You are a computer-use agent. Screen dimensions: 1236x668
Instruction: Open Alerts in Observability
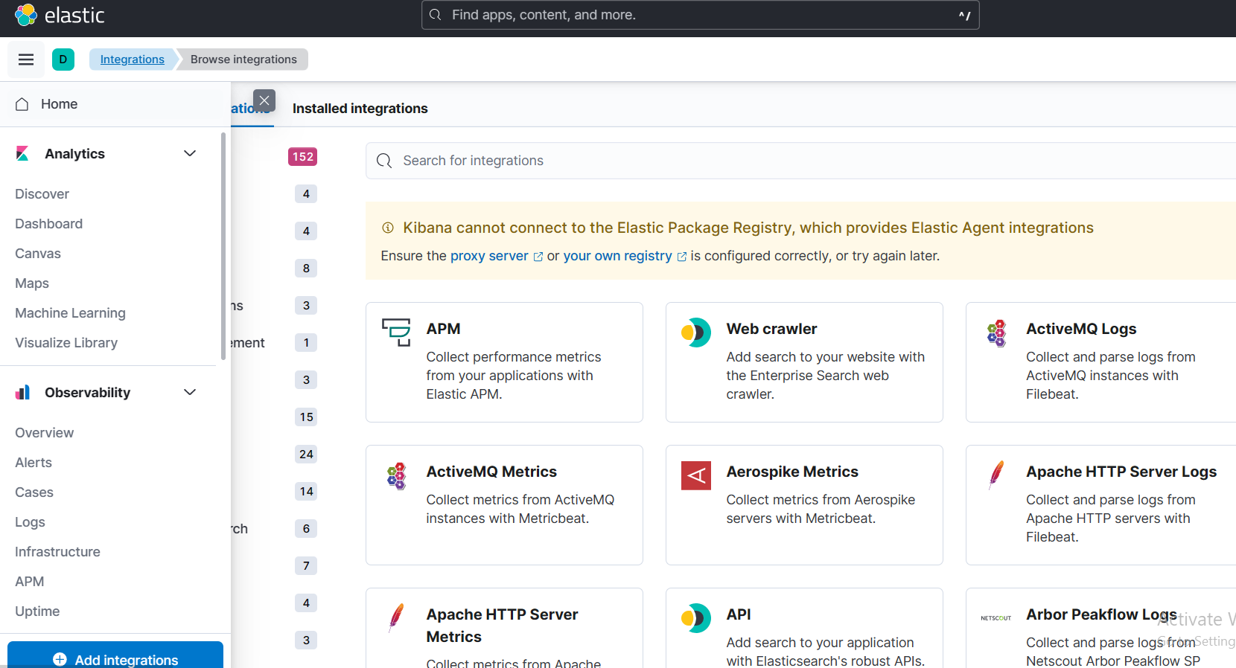click(x=34, y=463)
